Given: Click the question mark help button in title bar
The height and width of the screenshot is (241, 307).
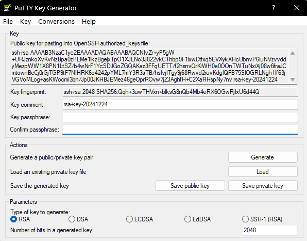Looking at the screenshot, I should pyautogui.click(x=274, y=8).
